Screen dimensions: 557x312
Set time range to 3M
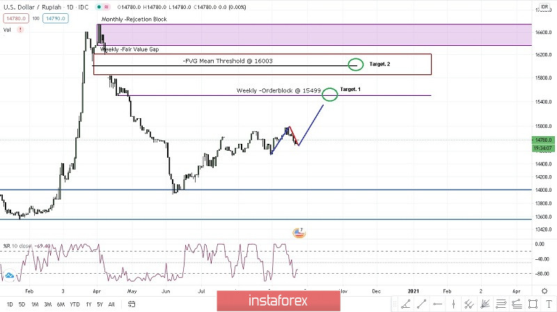(x=47, y=304)
